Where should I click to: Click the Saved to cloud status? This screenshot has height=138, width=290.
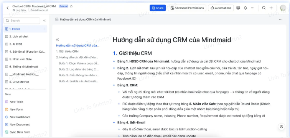(x=39, y=10)
